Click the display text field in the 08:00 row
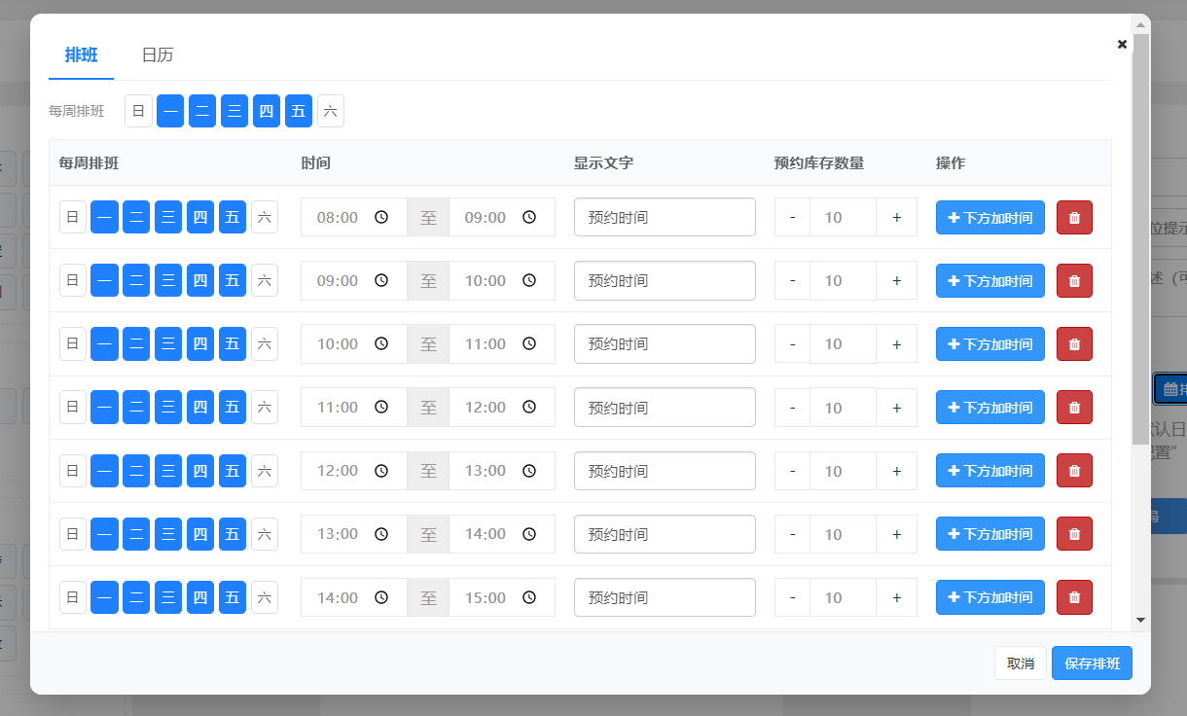This screenshot has width=1187, height=716. (x=665, y=217)
